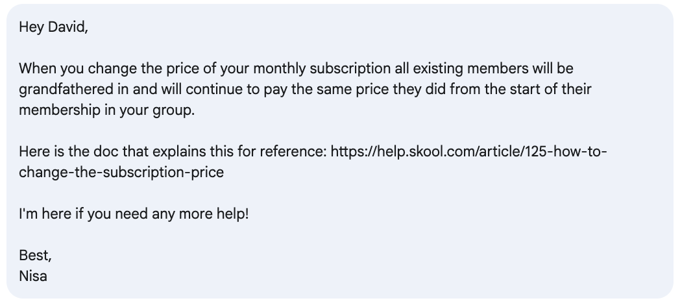Click the "Hey David," greeting

[x=54, y=27]
